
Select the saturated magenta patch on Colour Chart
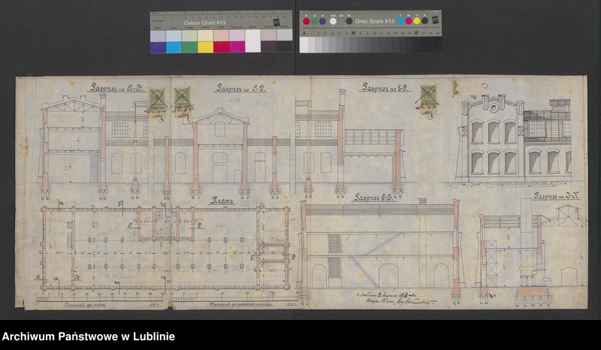(237, 47)
